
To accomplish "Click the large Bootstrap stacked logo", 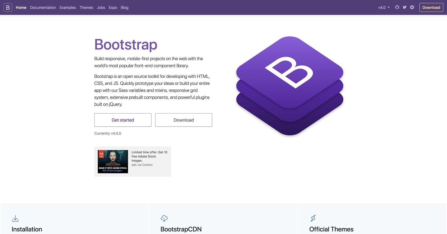I will click(x=290, y=86).
